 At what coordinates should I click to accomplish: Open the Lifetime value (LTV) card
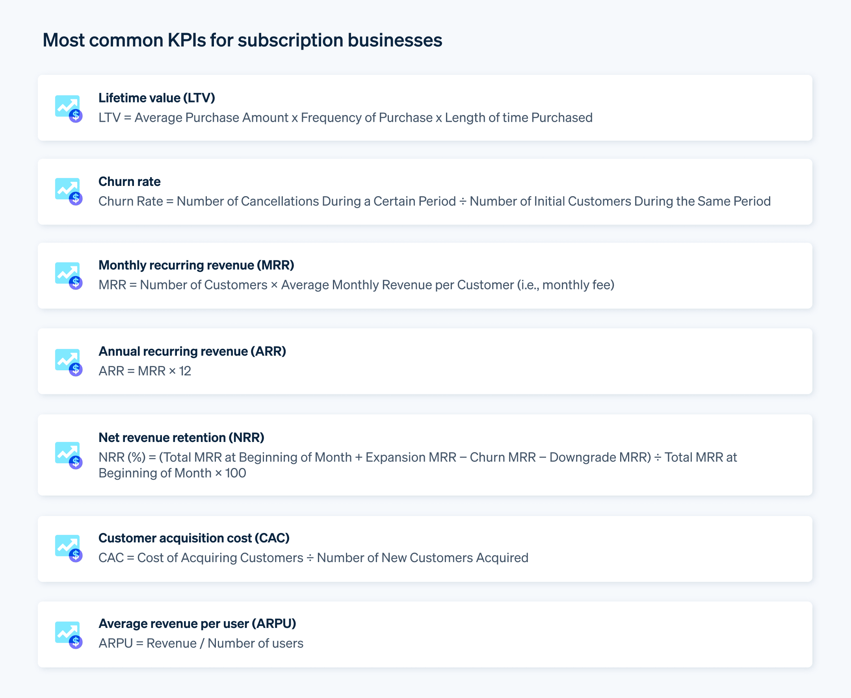point(156,98)
